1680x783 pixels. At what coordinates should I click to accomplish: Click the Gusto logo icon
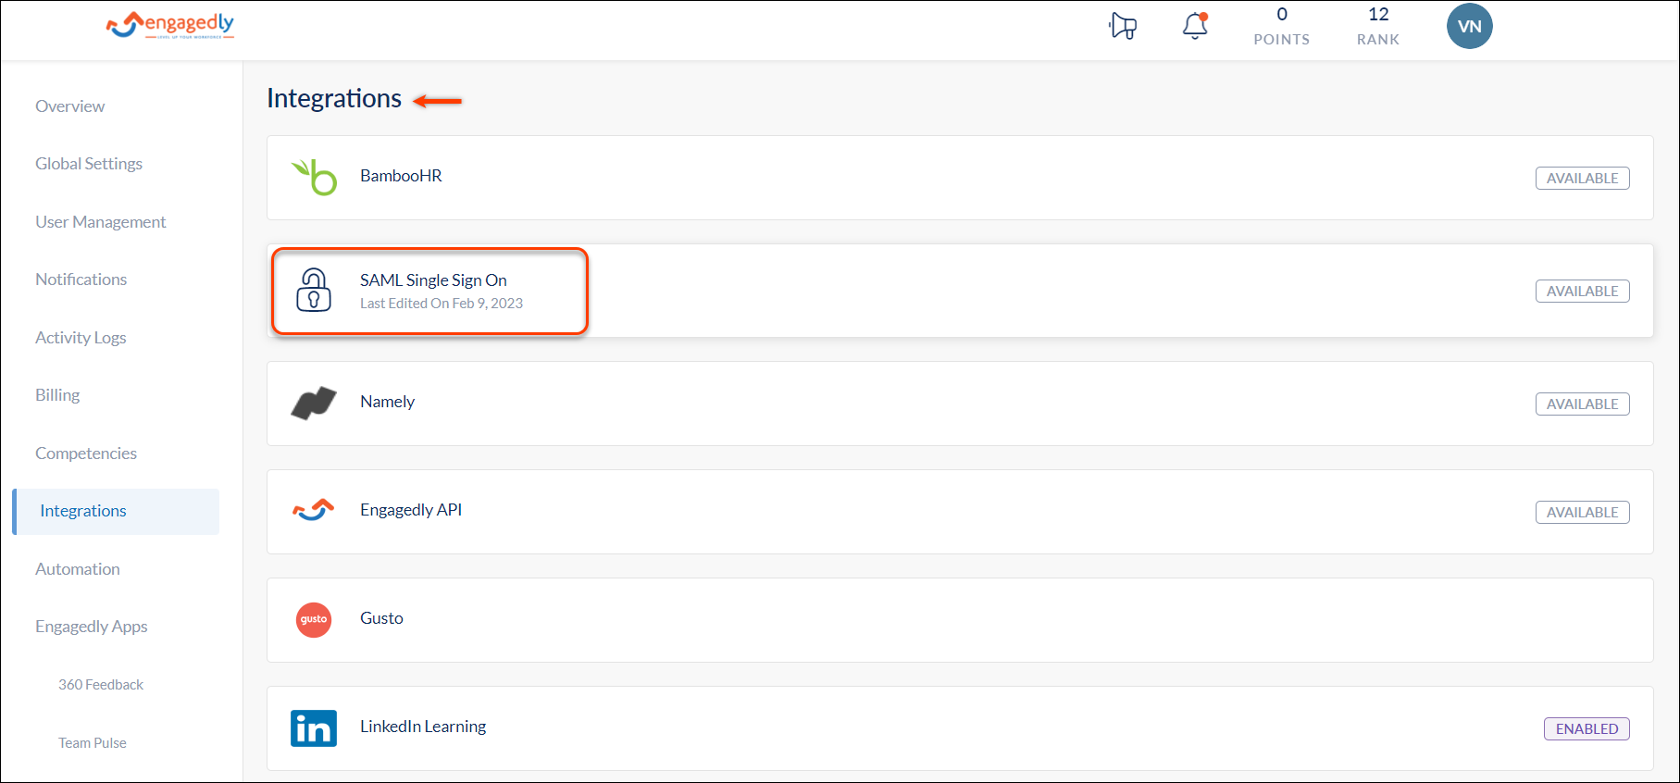[x=314, y=619]
